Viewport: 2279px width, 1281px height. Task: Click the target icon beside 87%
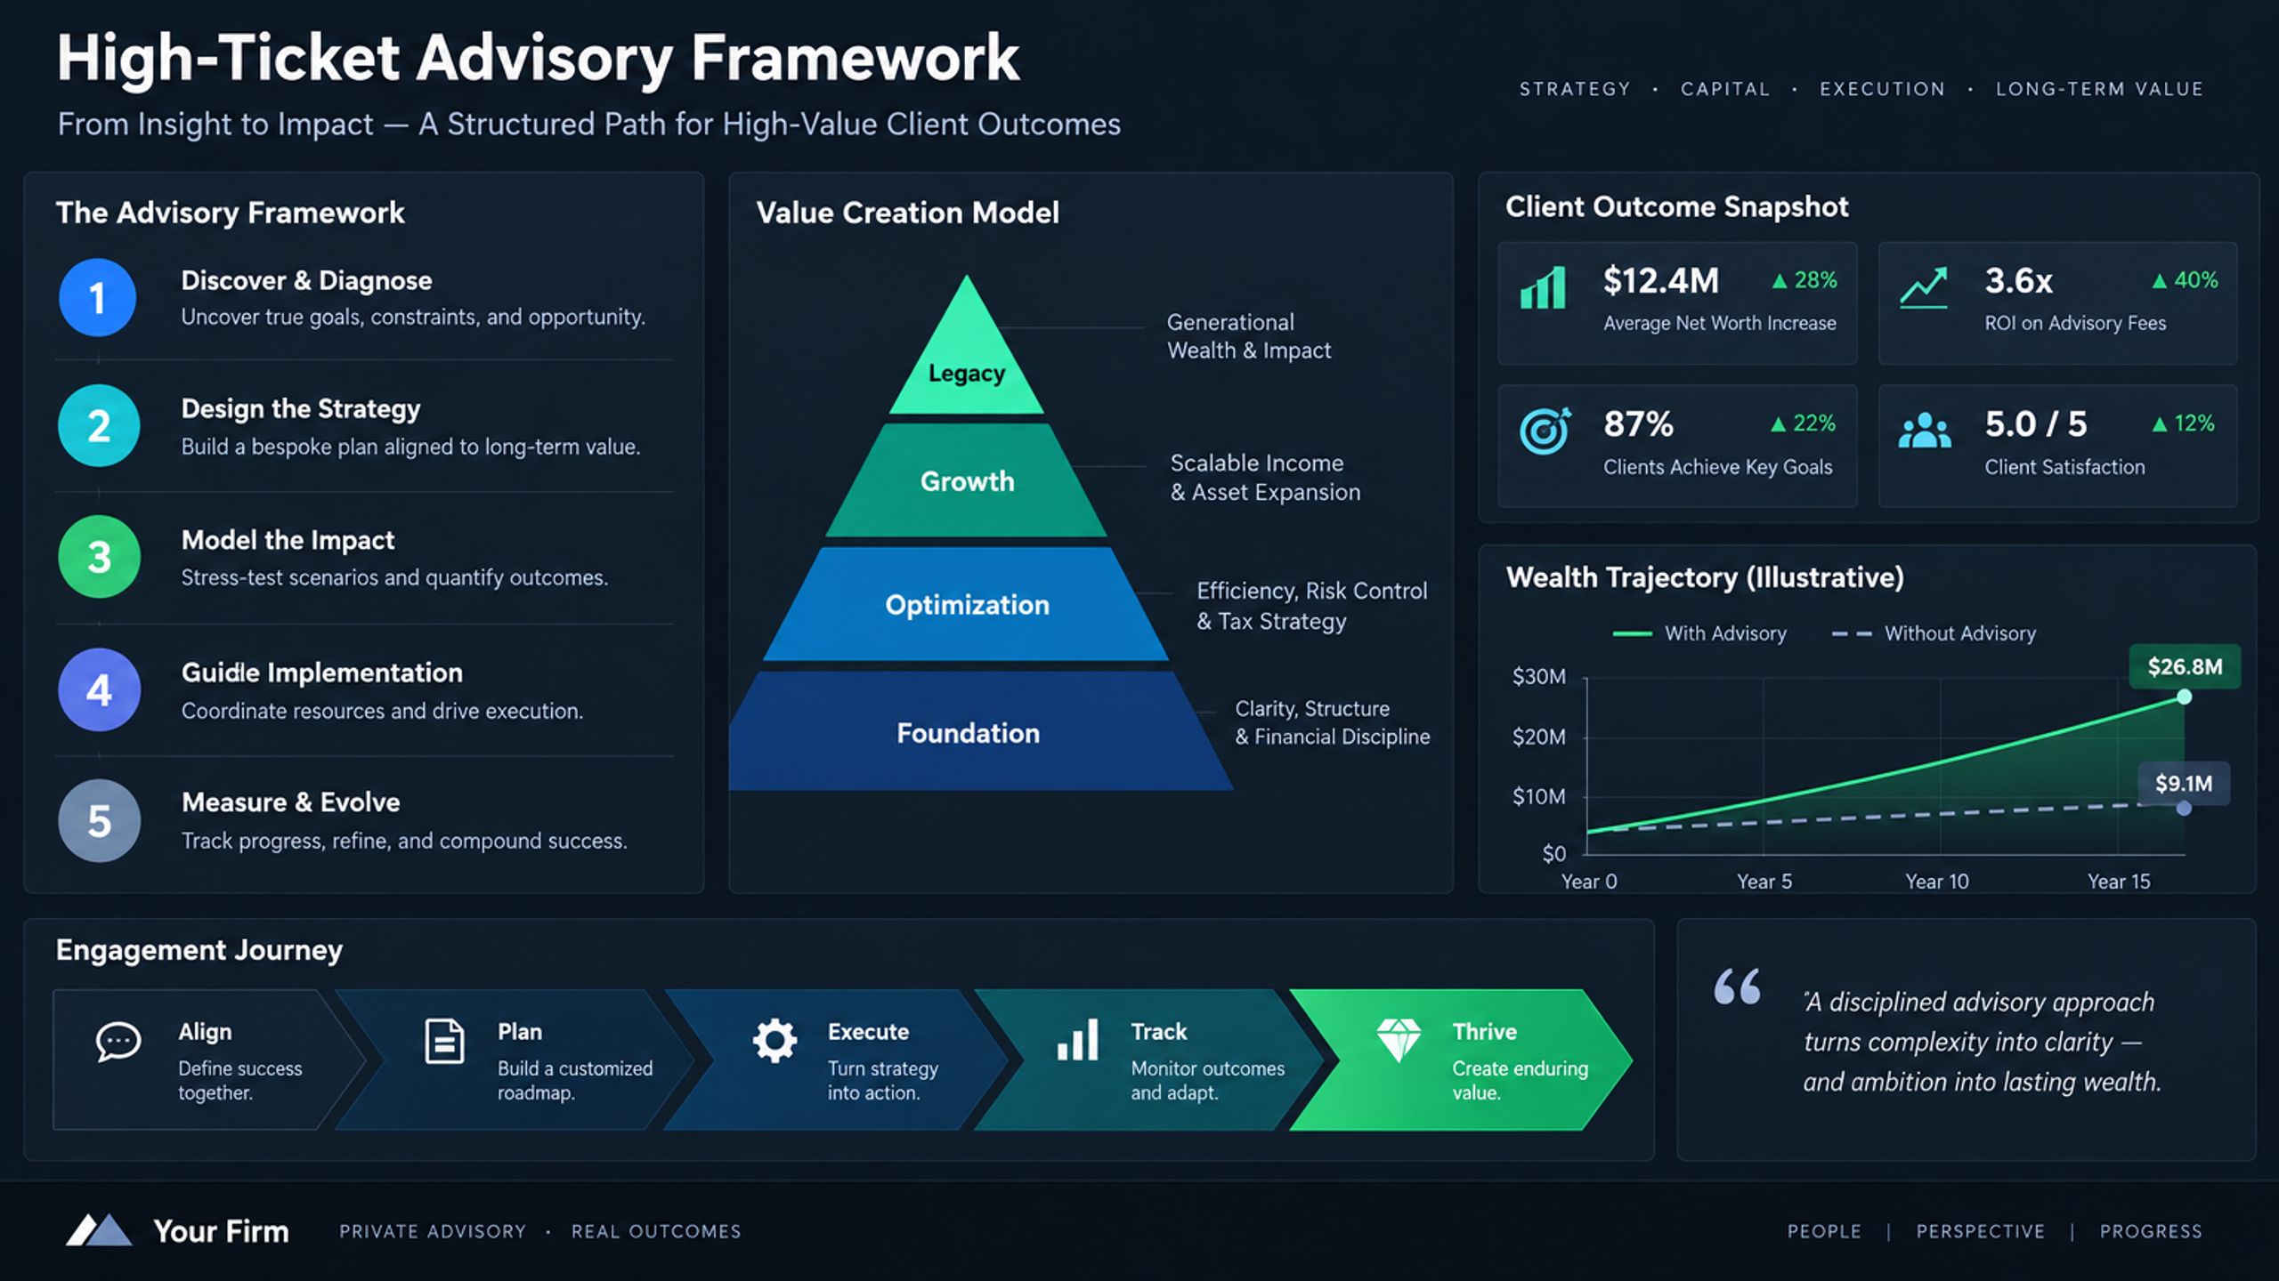(x=1545, y=431)
